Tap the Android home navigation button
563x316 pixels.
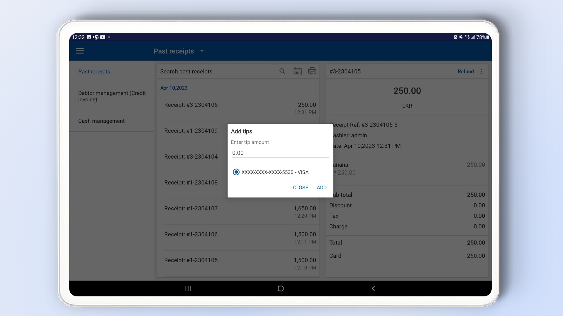click(281, 288)
